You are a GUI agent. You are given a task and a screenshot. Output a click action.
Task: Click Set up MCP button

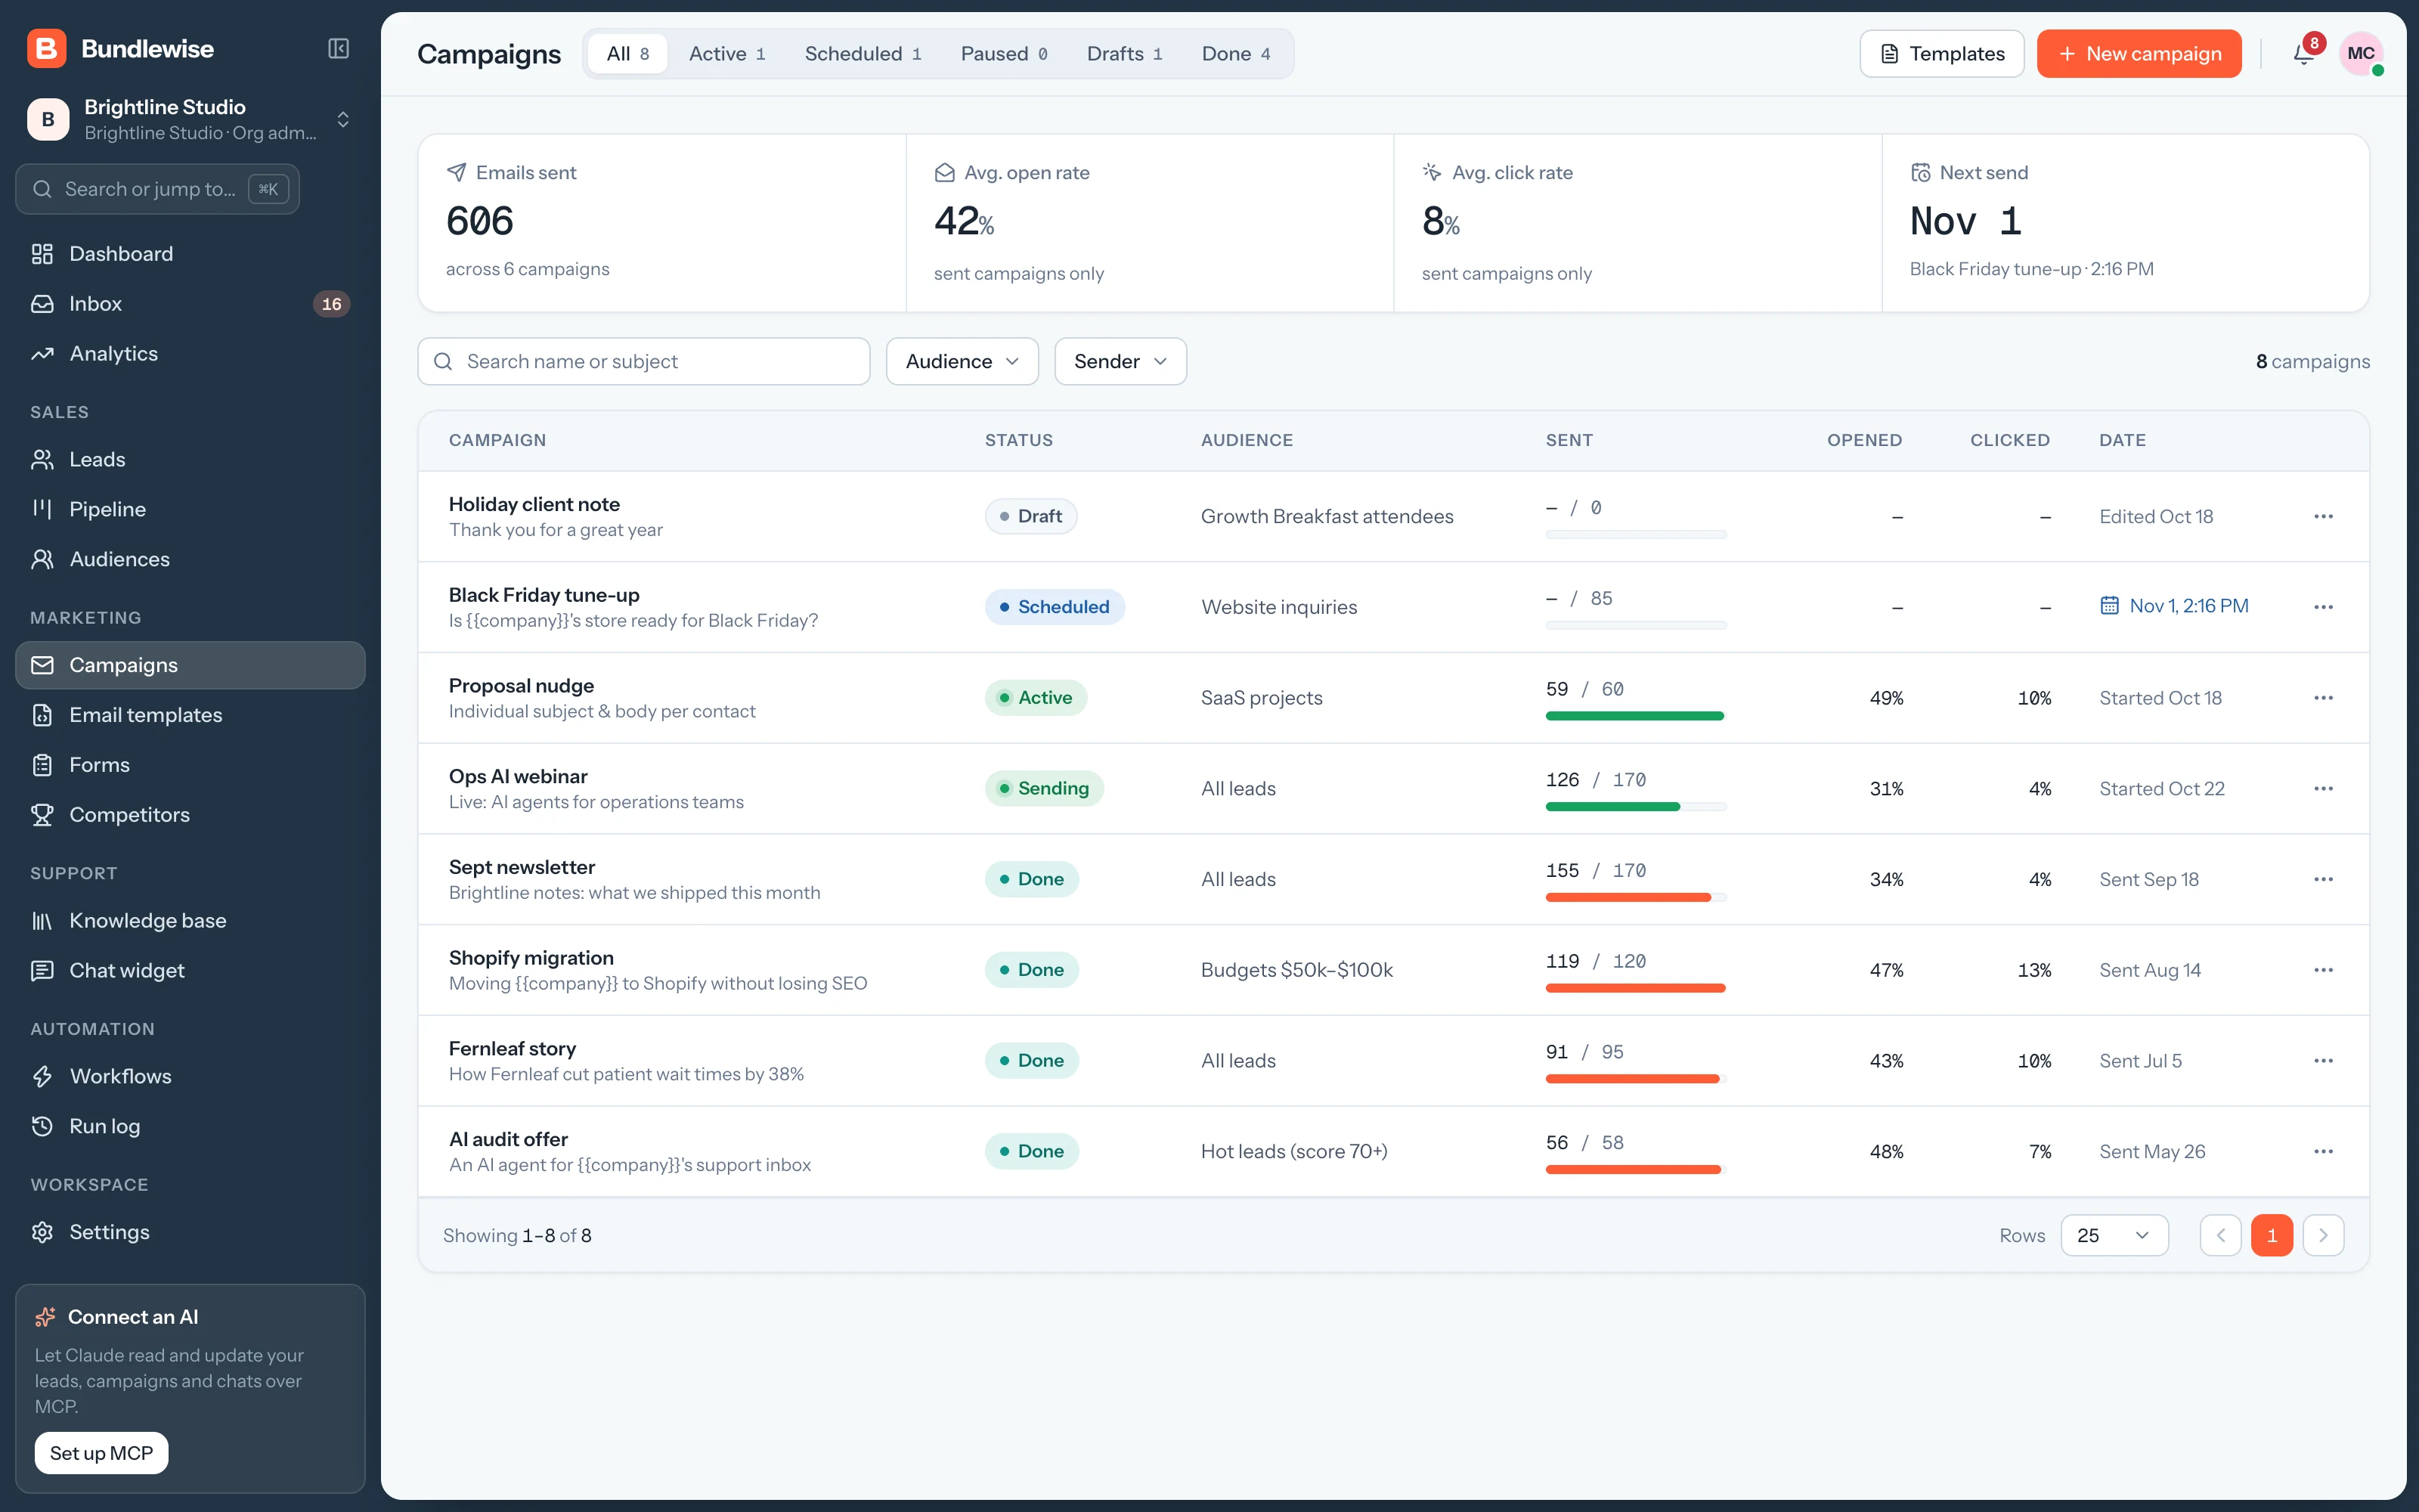(101, 1454)
